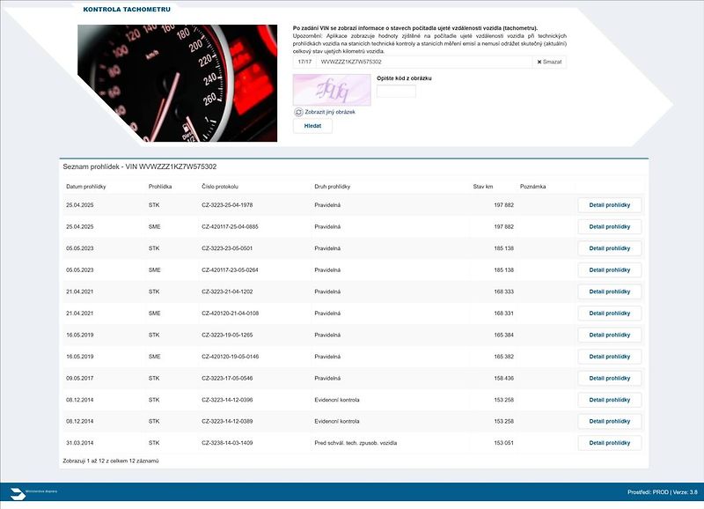Click the Hledat search button
Image resolution: width=704 pixels, height=509 pixels.
(x=312, y=126)
